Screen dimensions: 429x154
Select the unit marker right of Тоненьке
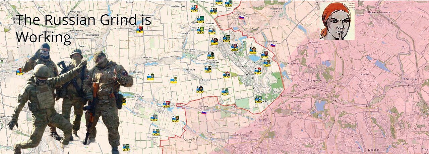pyautogui.click(x=208, y=69)
